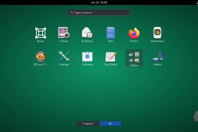The height and width of the screenshot is (132, 198).
Task: Open the clock showing Jun 21 23:03
Action: [99, 2]
